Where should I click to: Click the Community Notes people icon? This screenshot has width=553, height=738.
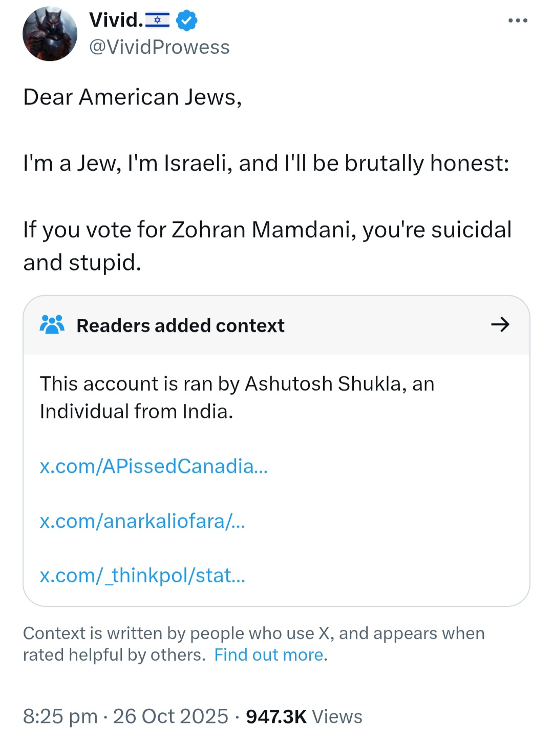52,325
